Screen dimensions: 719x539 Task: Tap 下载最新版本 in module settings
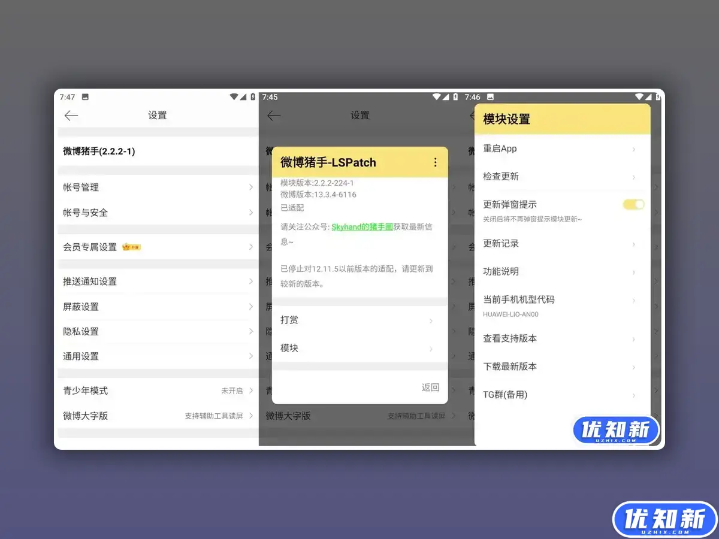click(x=509, y=367)
